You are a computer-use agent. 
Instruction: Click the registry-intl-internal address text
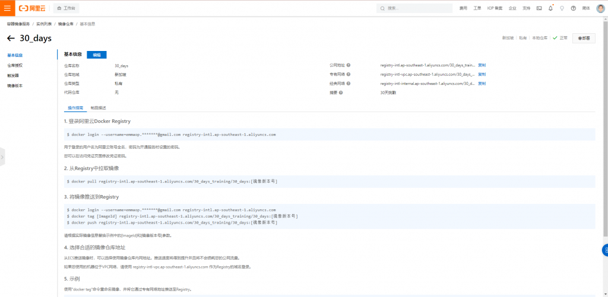(x=427, y=83)
